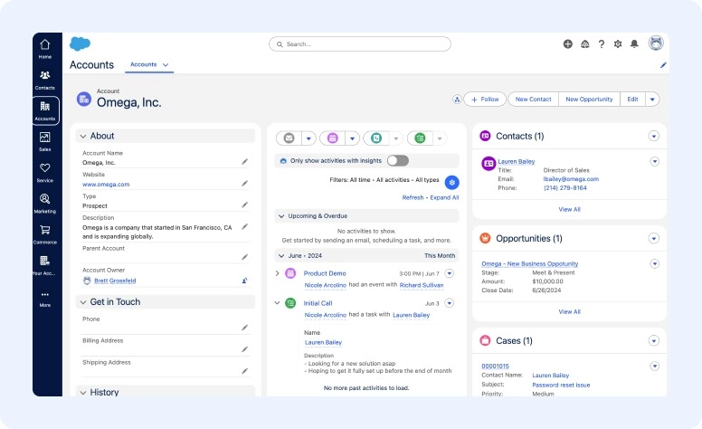Click the Expand All link
Viewport: 702px width, 429px height.
click(x=444, y=197)
